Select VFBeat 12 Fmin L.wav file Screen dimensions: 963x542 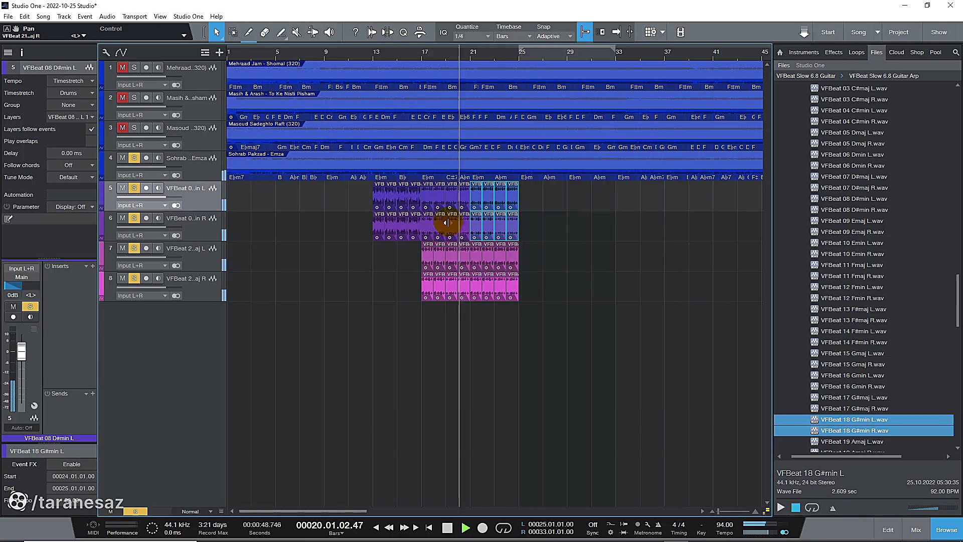[852, 287]
